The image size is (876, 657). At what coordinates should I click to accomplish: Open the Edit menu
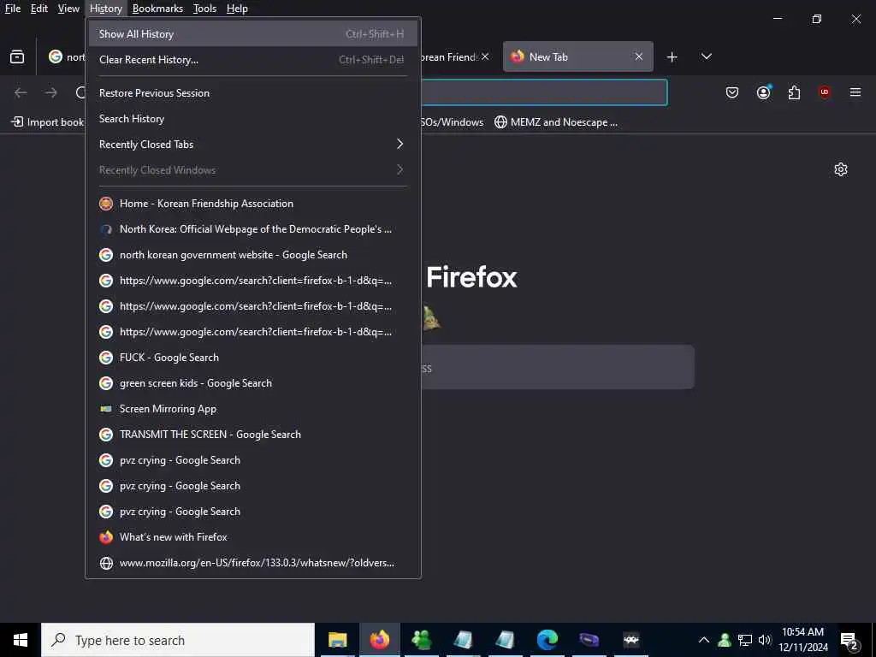[39, 9]
